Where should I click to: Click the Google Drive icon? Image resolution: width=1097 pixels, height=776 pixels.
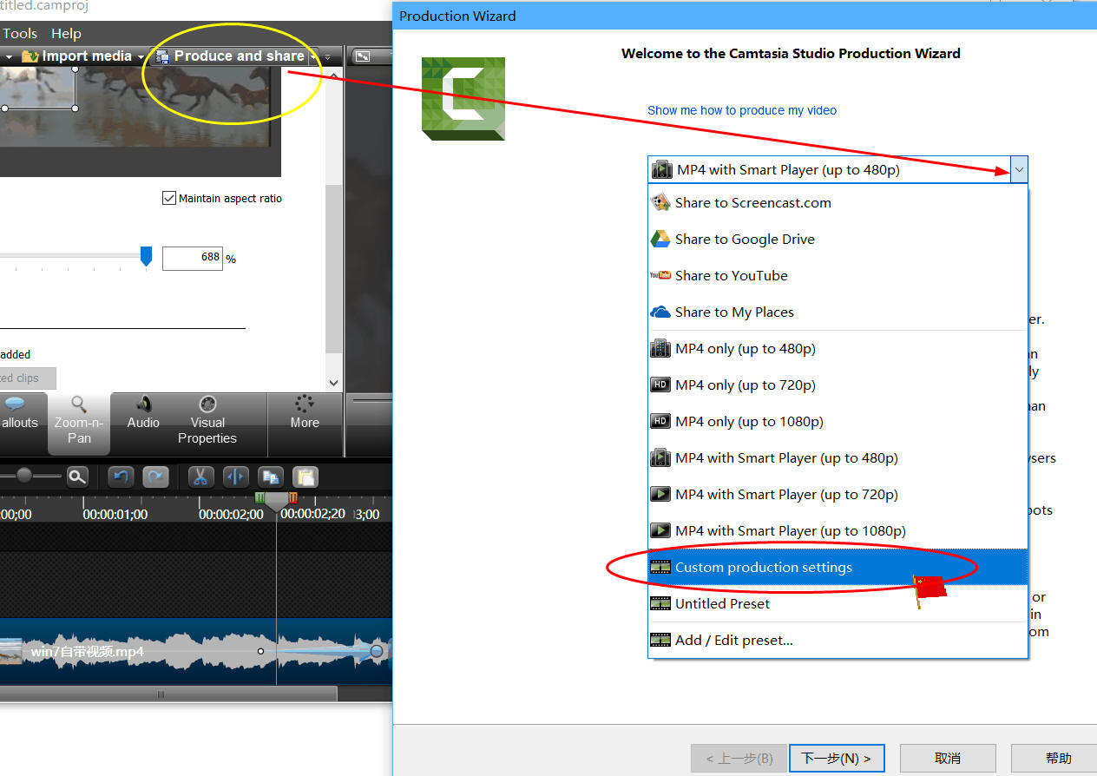(660, 239)
